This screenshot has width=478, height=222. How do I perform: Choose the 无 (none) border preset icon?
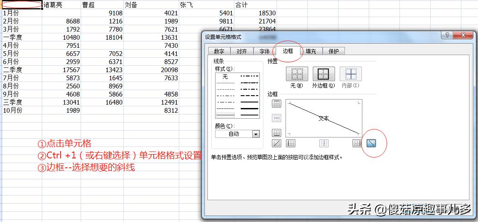click(x=297, y=74)
